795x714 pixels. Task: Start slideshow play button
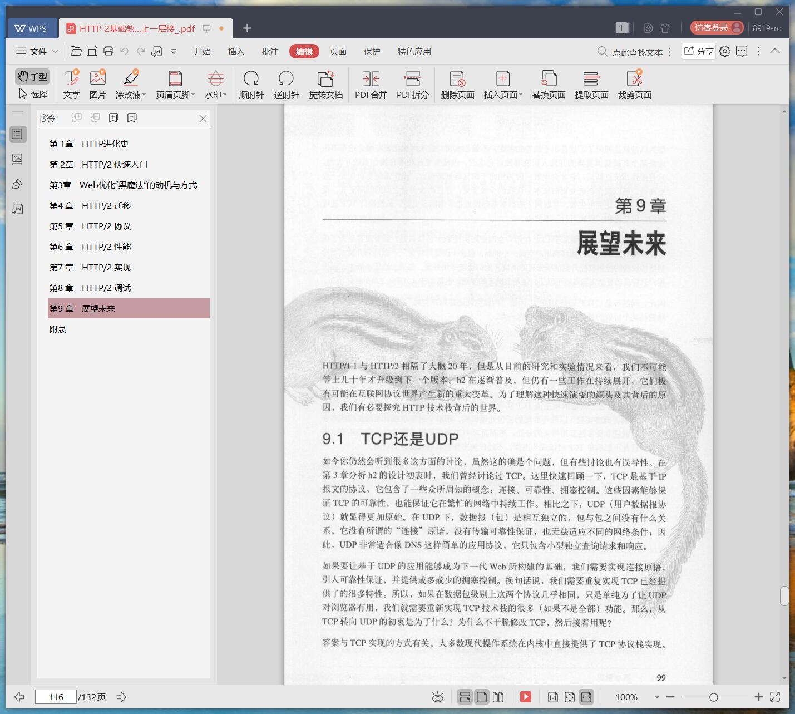pos(526,697)
